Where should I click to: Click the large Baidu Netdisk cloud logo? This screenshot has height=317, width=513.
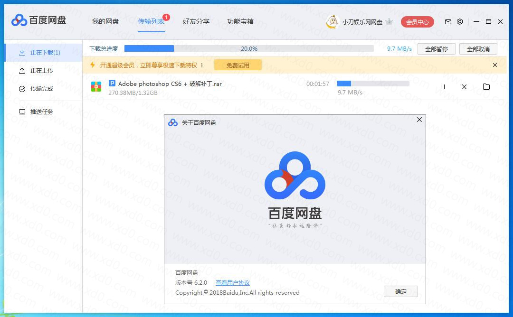click(295, 176)
